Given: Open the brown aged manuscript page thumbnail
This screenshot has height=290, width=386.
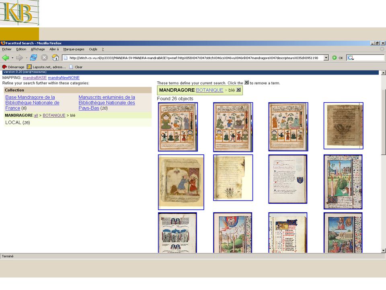Looking at the screenshot, I should (343, 126).
